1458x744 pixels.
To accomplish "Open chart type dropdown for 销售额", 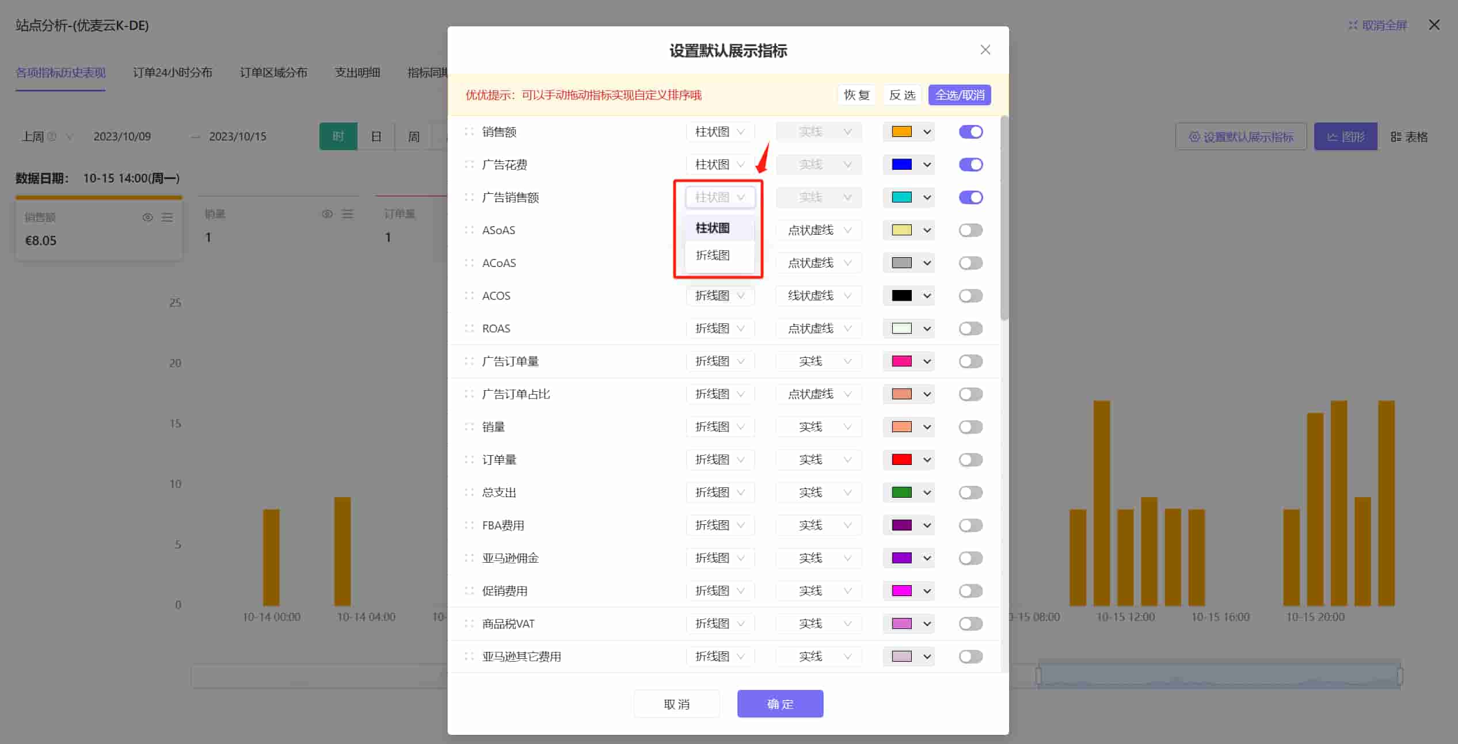I will (720, 132).
